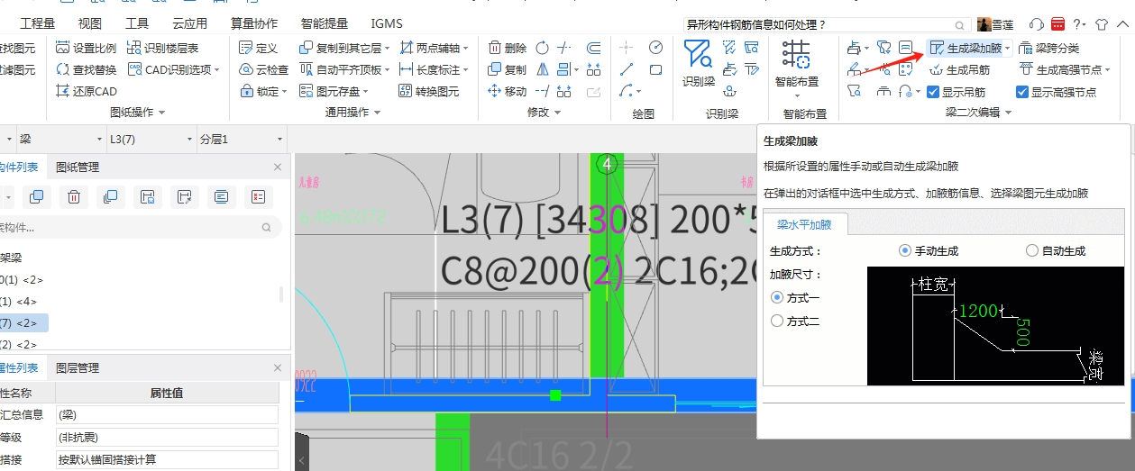Open the 生成梁加腋 dropdown arrow
The height and width of the screenshot is (471, 1135).
coord(1008,48)
